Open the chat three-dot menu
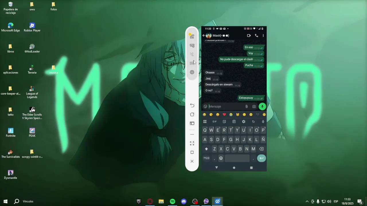Image resolution: width=367 pixels, height=206 pixels. (x=263, y=35)
